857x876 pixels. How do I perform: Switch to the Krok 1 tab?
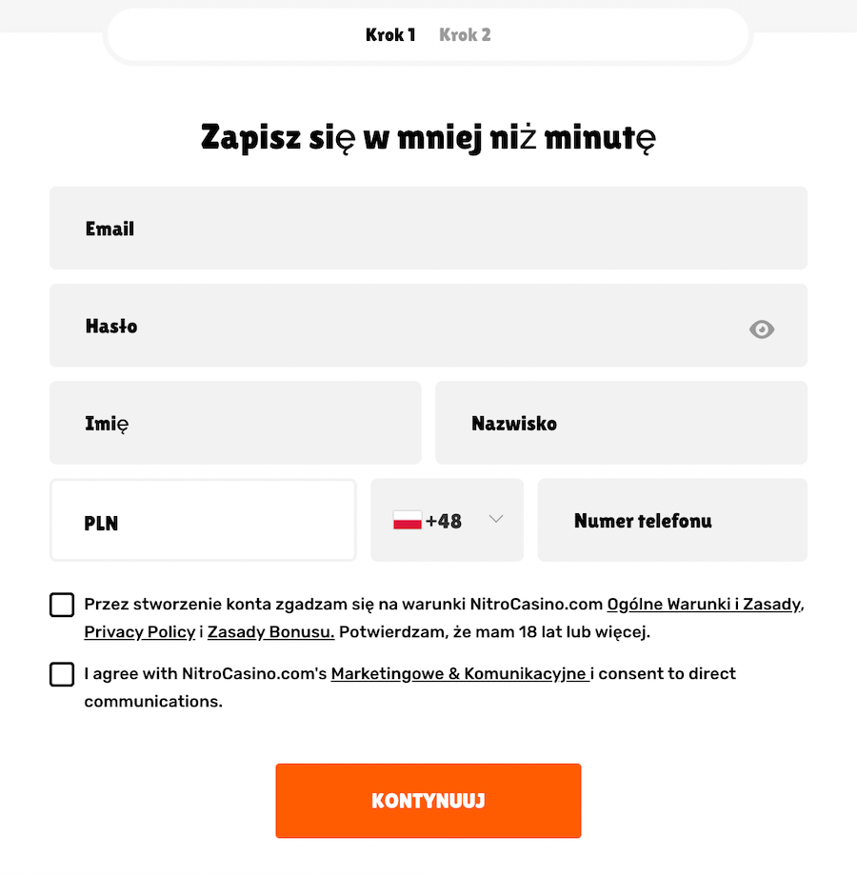click(390, 35)
